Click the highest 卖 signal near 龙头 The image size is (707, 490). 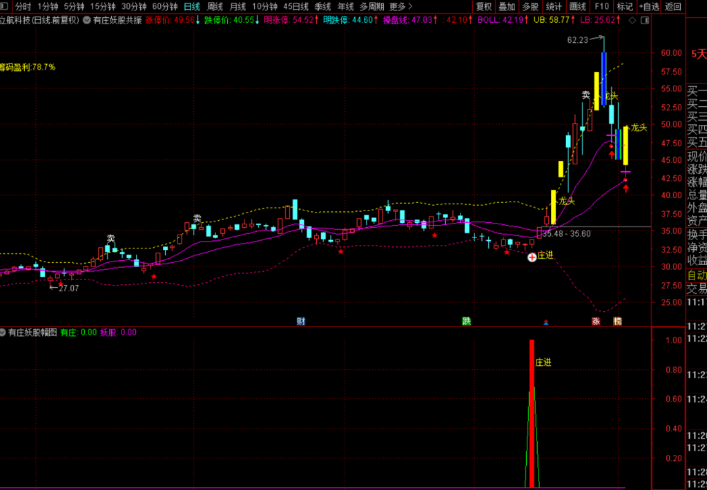(x=585, y=95)
